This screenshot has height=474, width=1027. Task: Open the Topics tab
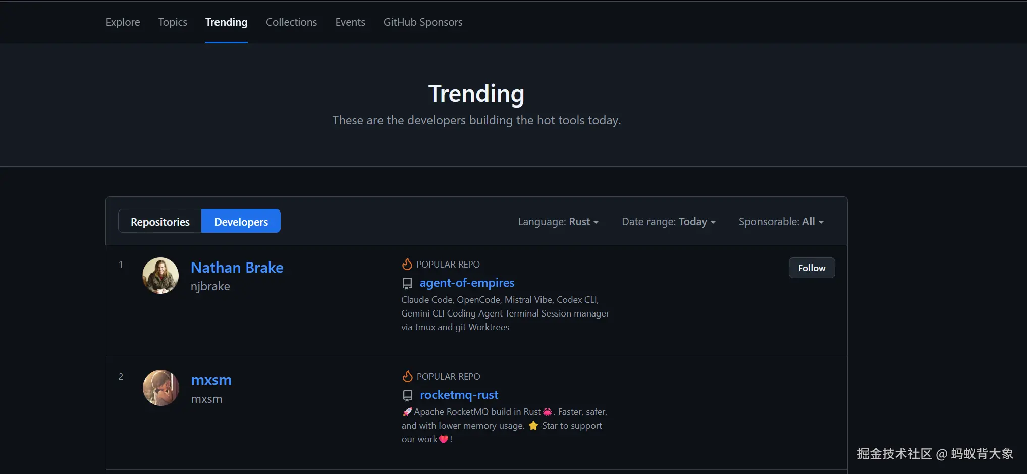[173, 22]
